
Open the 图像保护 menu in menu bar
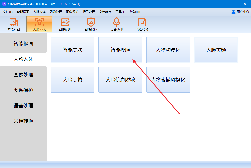(72, 12)
